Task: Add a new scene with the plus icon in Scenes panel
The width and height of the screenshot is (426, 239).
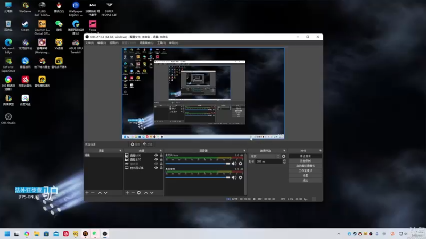Action: pyautogui.click(x=87, y=193)
